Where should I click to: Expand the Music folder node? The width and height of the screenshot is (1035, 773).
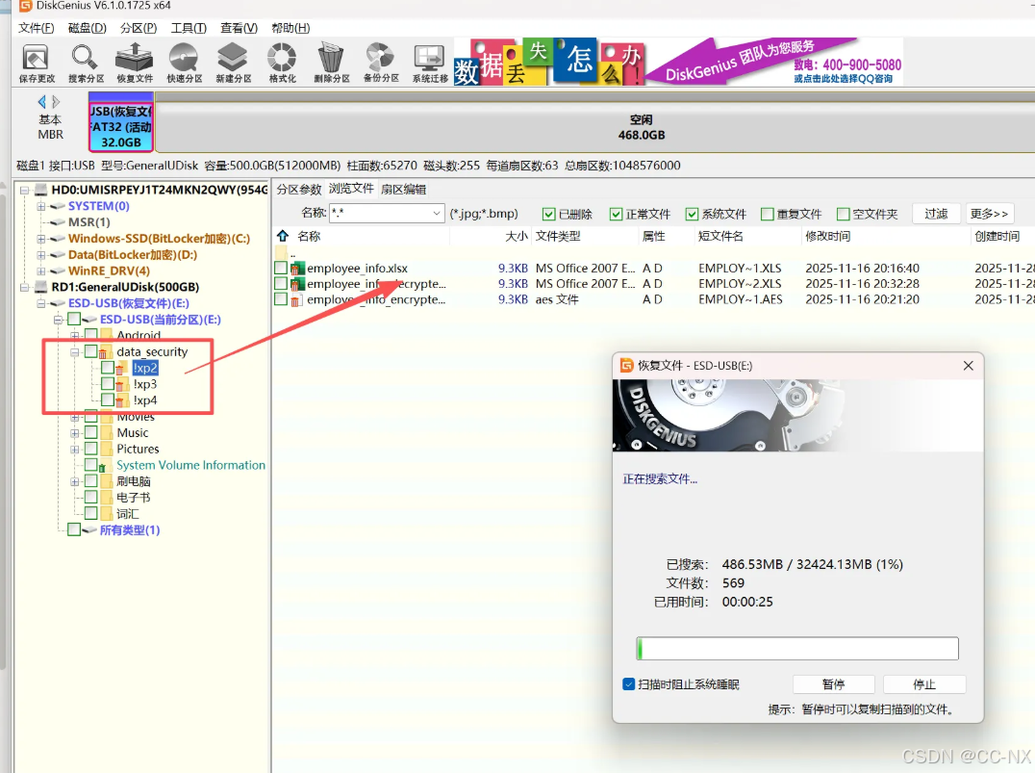point(75,433)
